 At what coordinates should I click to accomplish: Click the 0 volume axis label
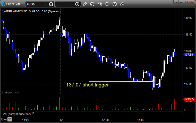185,110
